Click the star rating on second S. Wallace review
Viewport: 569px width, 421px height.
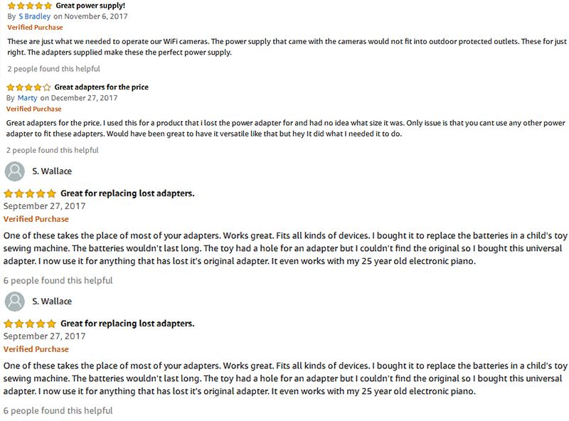[x=30, y=324]
